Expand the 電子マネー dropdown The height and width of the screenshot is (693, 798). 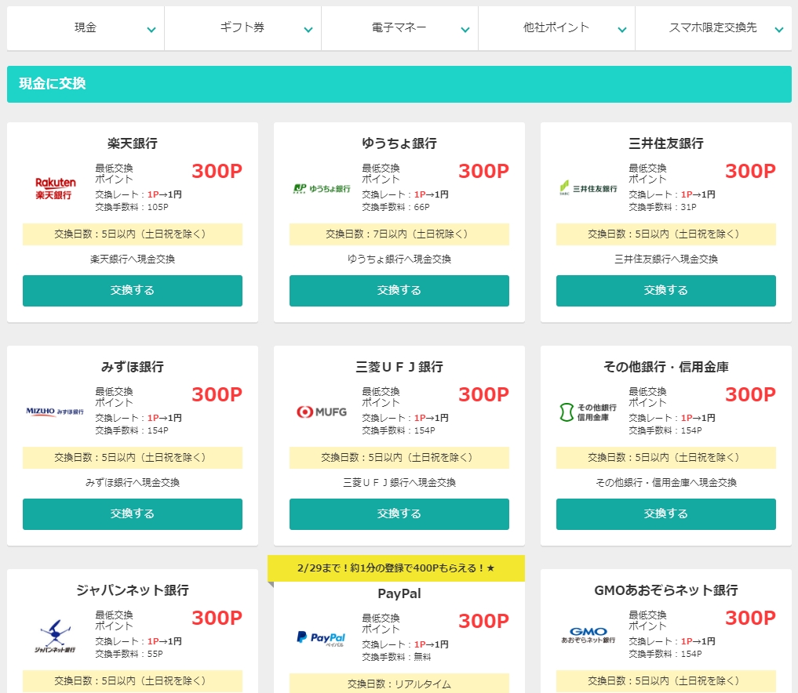pyautogui.click(x=399, y=28)
